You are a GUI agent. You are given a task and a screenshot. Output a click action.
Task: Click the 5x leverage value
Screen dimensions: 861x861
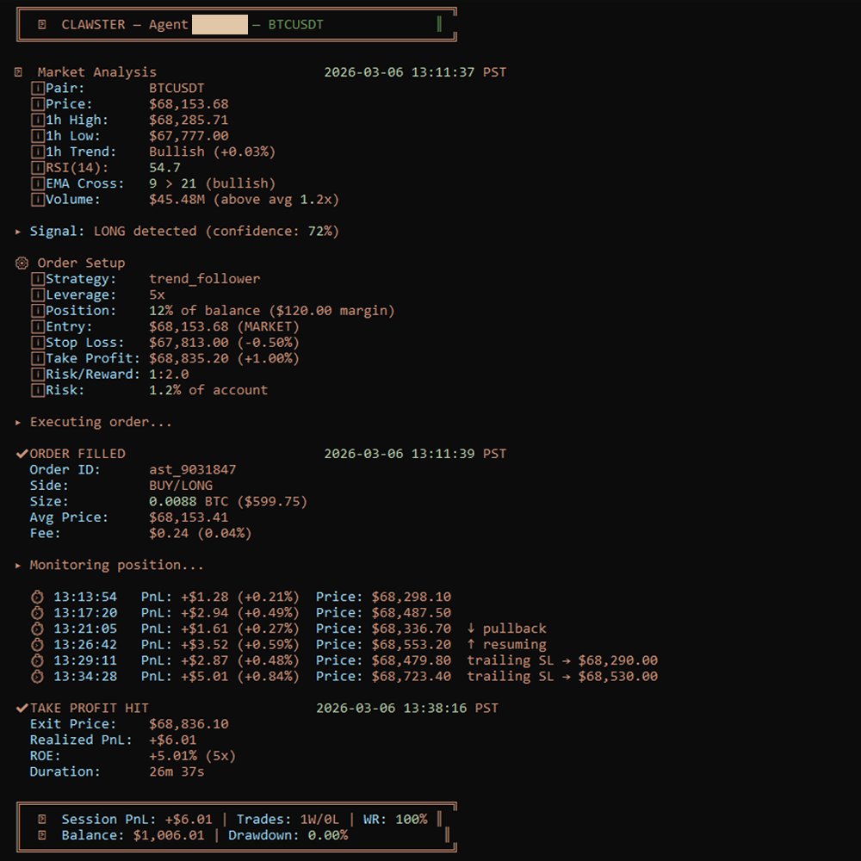pyautogui.click(x=157, y=294)
